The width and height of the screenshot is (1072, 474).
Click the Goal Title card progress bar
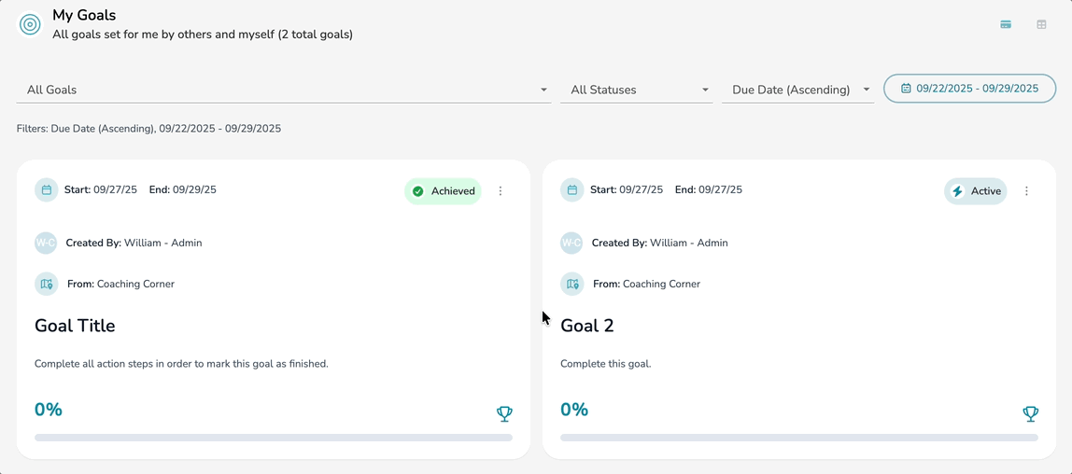tap(273, 438)
